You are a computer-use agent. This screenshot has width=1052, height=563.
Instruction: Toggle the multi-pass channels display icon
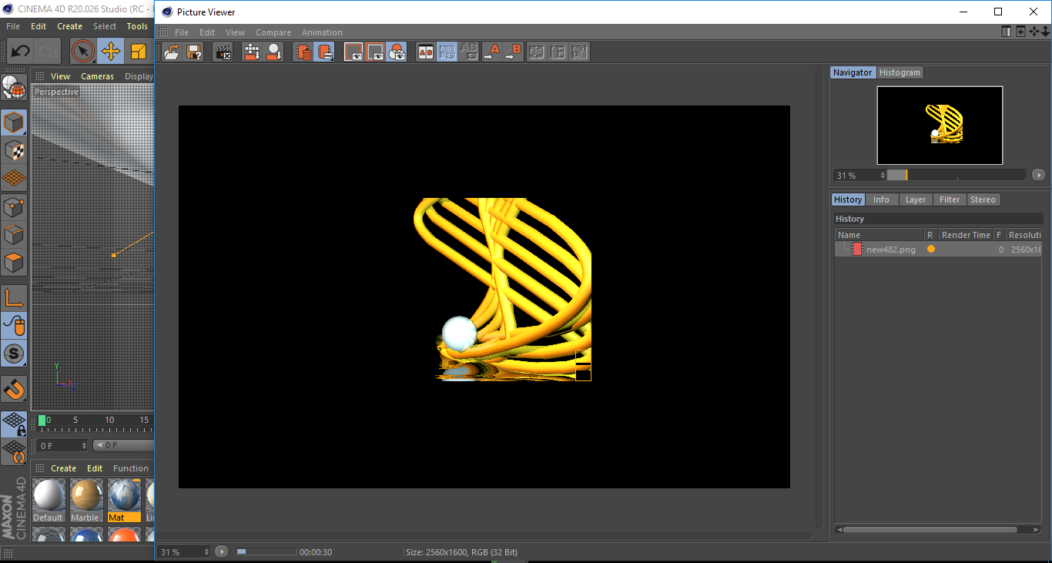397,52
